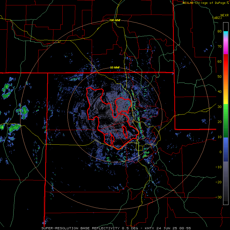This screenshot has width=230, height=230.
Task: Click the "100 NMI" range ring label
Action: [x=115, y=20]
